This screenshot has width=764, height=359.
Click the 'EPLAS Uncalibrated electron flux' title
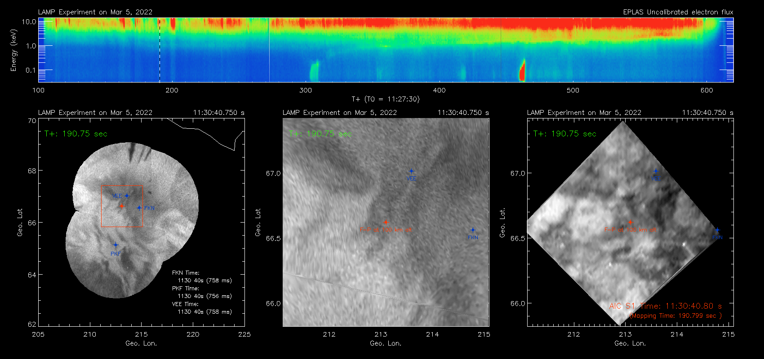[678, 12]
